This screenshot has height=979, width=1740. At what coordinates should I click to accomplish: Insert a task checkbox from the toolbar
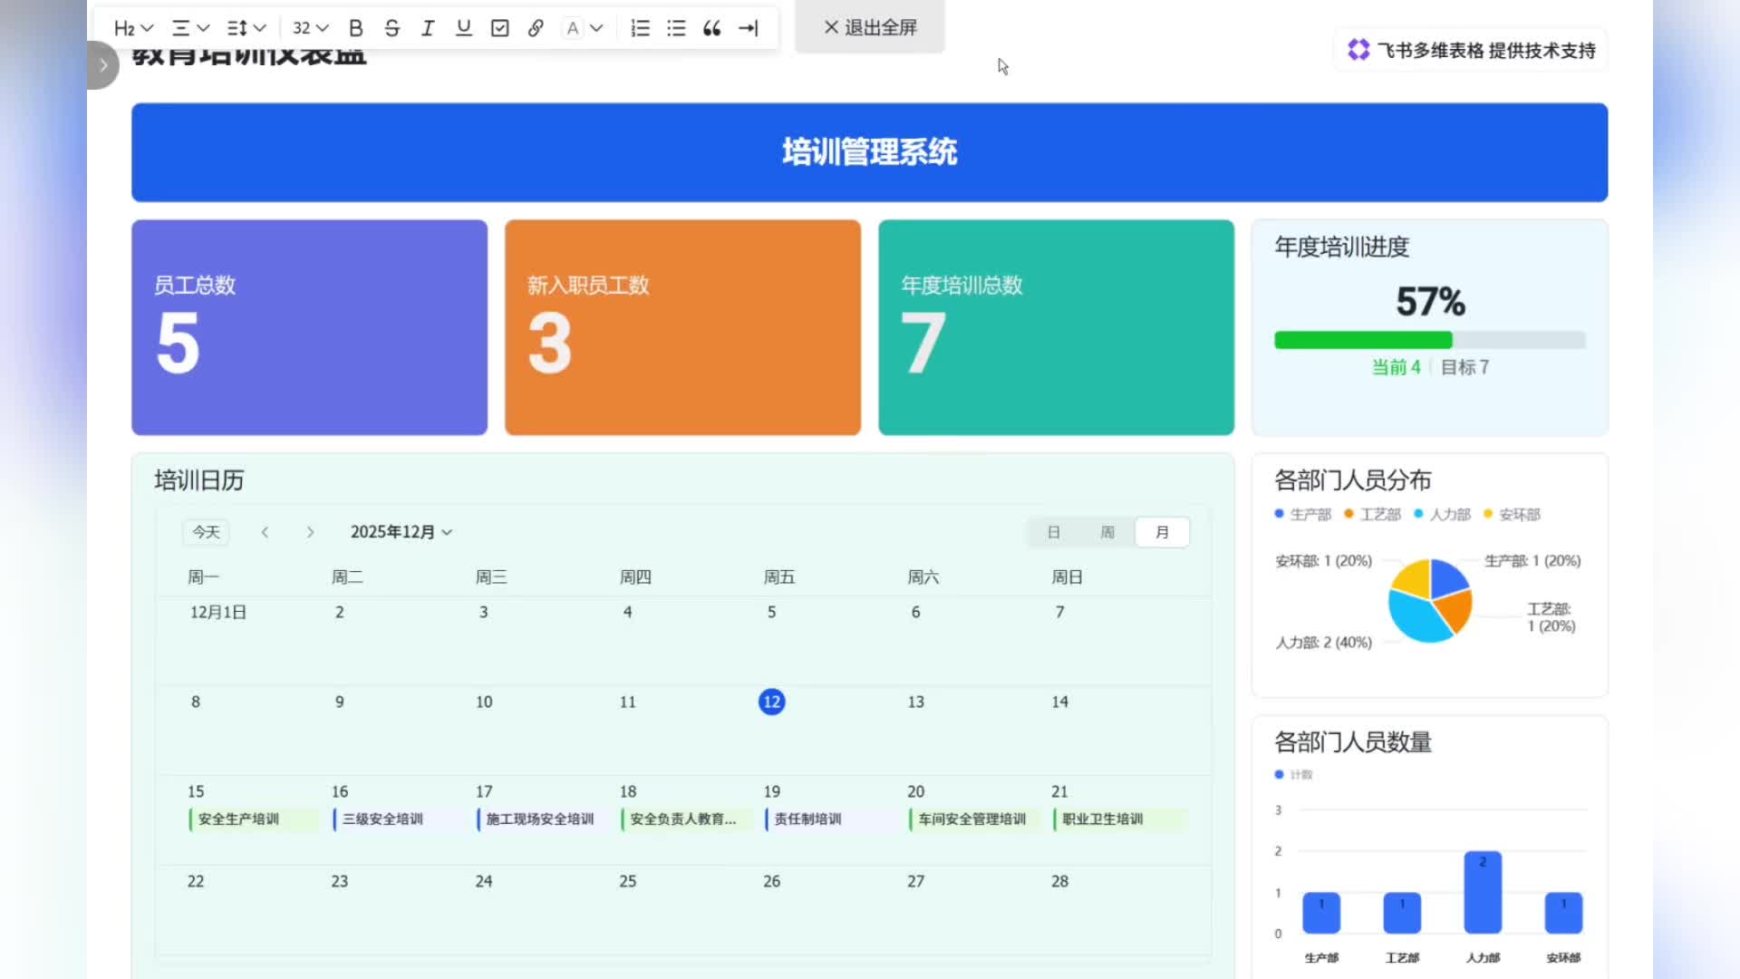[x=499, y=28]
